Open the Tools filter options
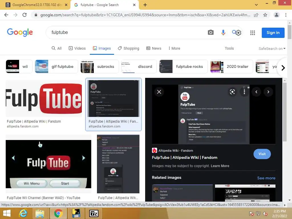The width and height of the screenshot is (292, 219). click(229, 48)
